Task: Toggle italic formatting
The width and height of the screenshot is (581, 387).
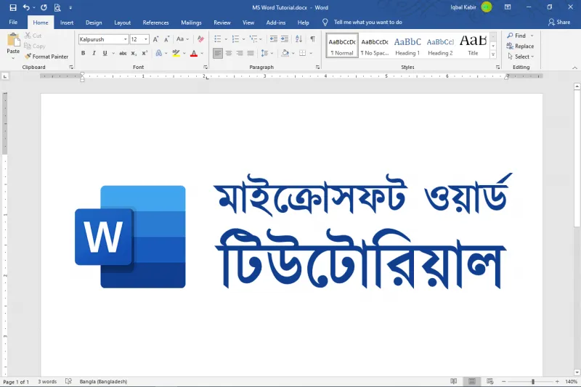Action: tap(94, 53)
